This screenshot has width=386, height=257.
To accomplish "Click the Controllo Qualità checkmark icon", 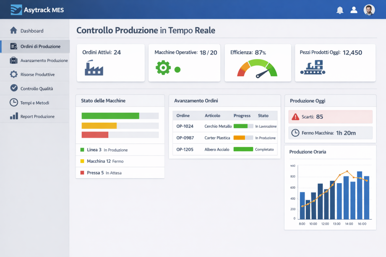I will [x=14, y=88].
